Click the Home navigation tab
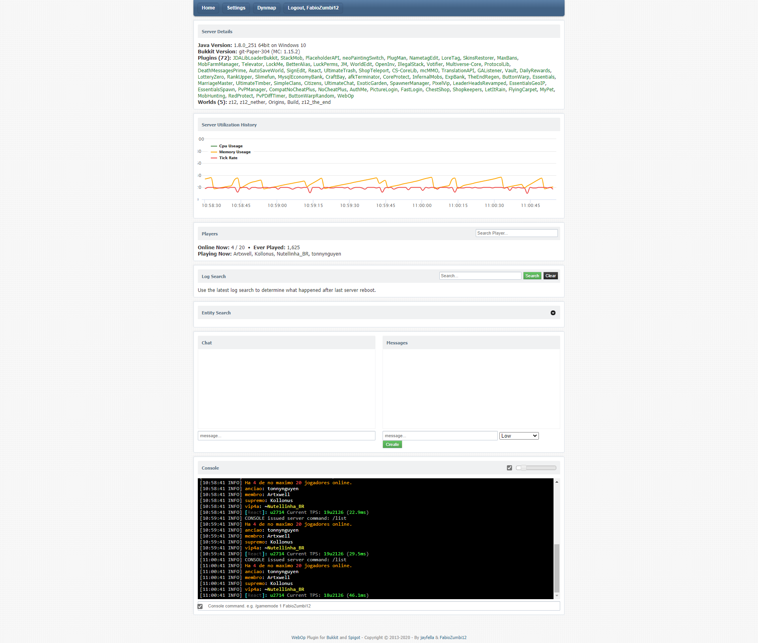This screenshot has width=758, height=643. coord(208,7)
